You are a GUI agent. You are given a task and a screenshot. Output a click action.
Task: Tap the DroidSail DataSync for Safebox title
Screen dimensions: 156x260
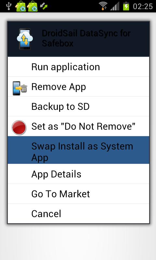pos(86,38)
